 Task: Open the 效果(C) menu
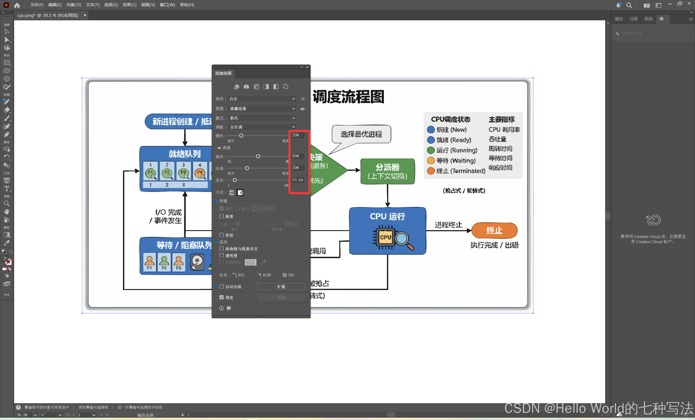tap(129, 5)
